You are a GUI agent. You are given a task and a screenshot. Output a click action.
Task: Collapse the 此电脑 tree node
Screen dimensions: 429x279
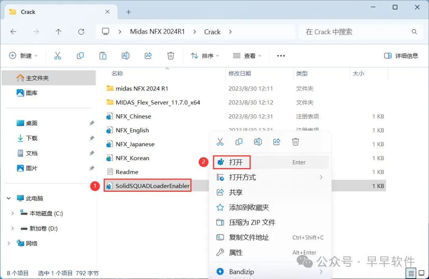(x=8, y=198)
